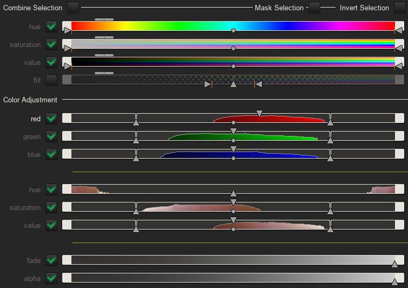
Task: Click the small grip handle above hue bar
Action: [x=104, y=19]
